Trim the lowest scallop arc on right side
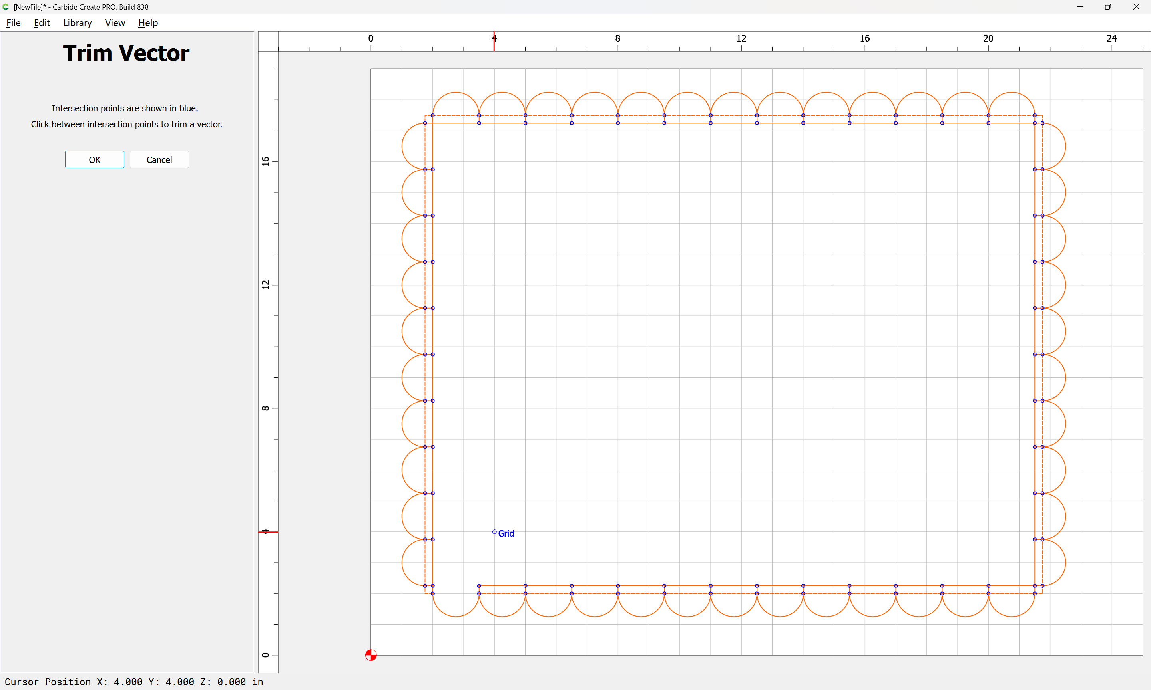The height and width of the screenshot is (690, 1151). point(1065,563)
